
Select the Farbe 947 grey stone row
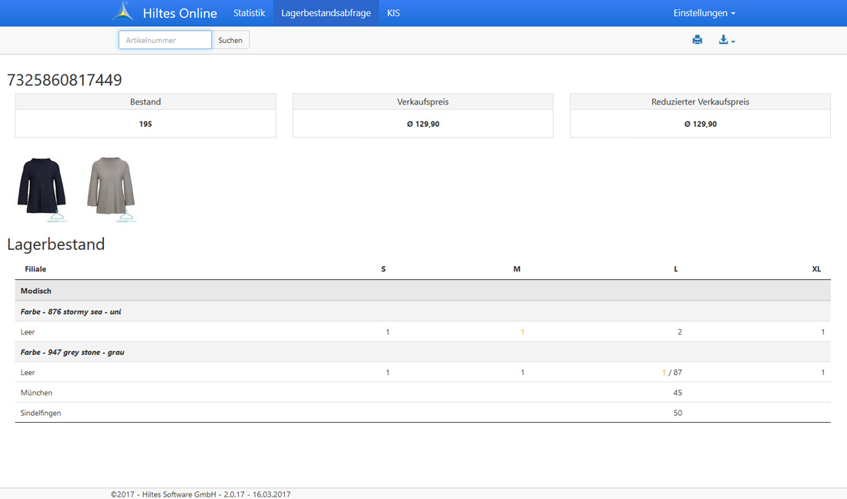tap(72, 352)
